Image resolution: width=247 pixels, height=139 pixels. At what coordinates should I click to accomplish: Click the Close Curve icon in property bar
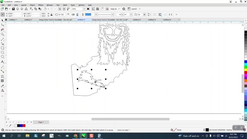(149, 15)
